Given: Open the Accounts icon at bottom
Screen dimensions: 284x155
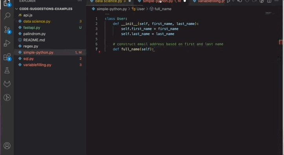Looking at the screenshot, I should (7, 146).
